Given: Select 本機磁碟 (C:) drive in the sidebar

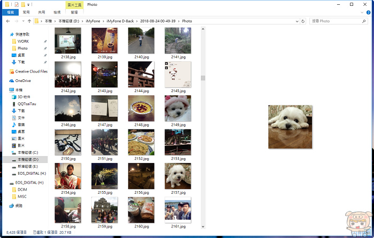Looking at the screenshot, I should pos(28,152).
